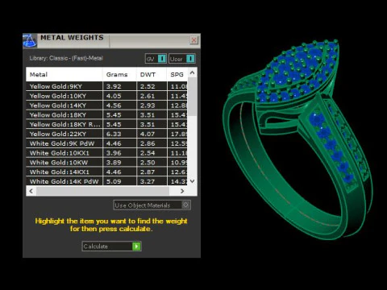This screenshot has width=387, height=290.
Task: Click the Metal Weights flask icon
Action: pos(30,41)
